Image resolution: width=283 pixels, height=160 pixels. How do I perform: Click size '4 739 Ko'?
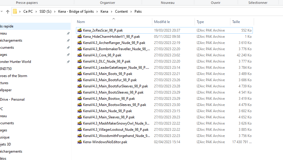[245, 86]
